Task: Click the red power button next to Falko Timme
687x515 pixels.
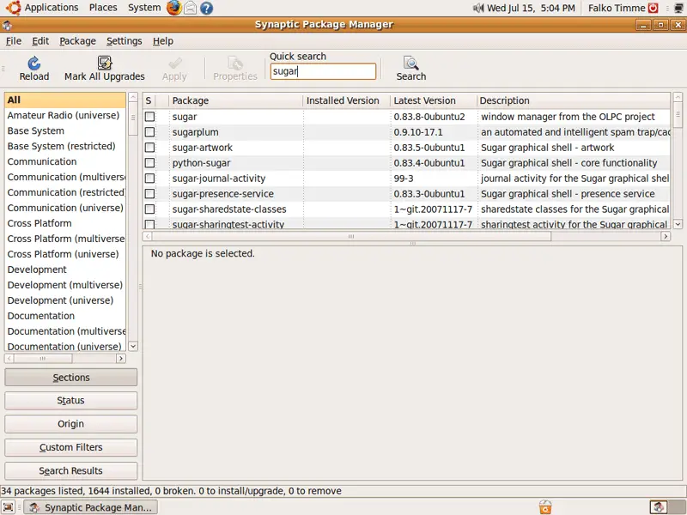Action: (x=654, y=8)
